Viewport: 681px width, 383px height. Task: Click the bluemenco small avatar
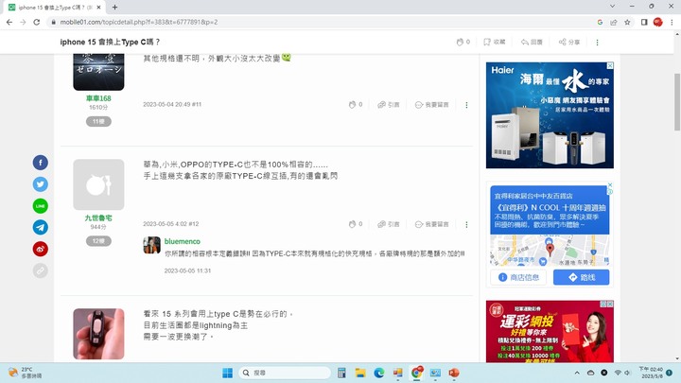pyautogui.click(x=151, y=245)
